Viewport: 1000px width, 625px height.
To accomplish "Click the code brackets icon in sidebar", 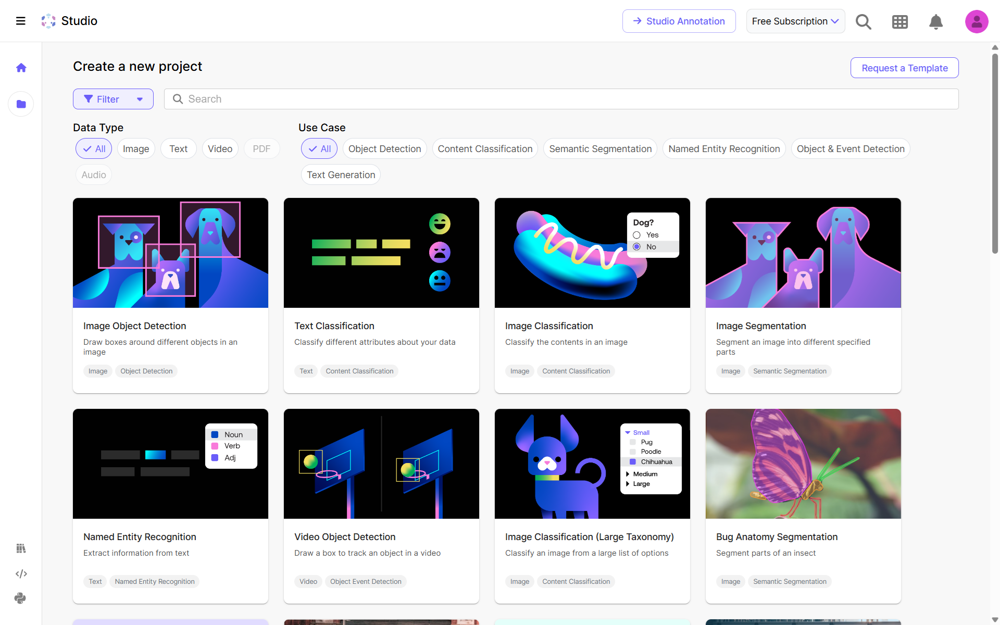I will tap(21, 573).
